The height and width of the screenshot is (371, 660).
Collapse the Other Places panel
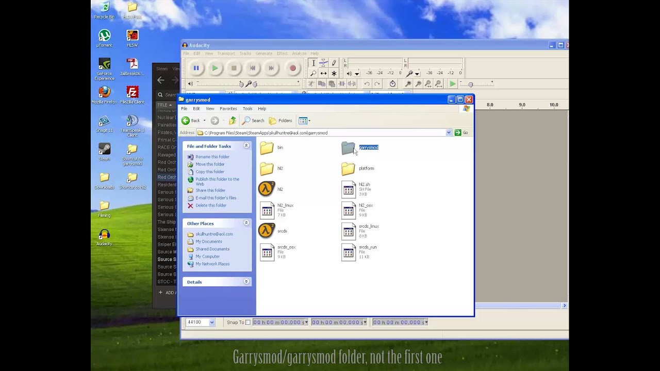(246, 223)
